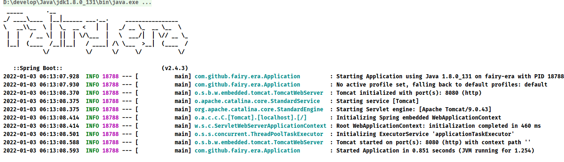
Task: Click the Spring Boot version label (v2.4.3)
Action: (175, 68)
